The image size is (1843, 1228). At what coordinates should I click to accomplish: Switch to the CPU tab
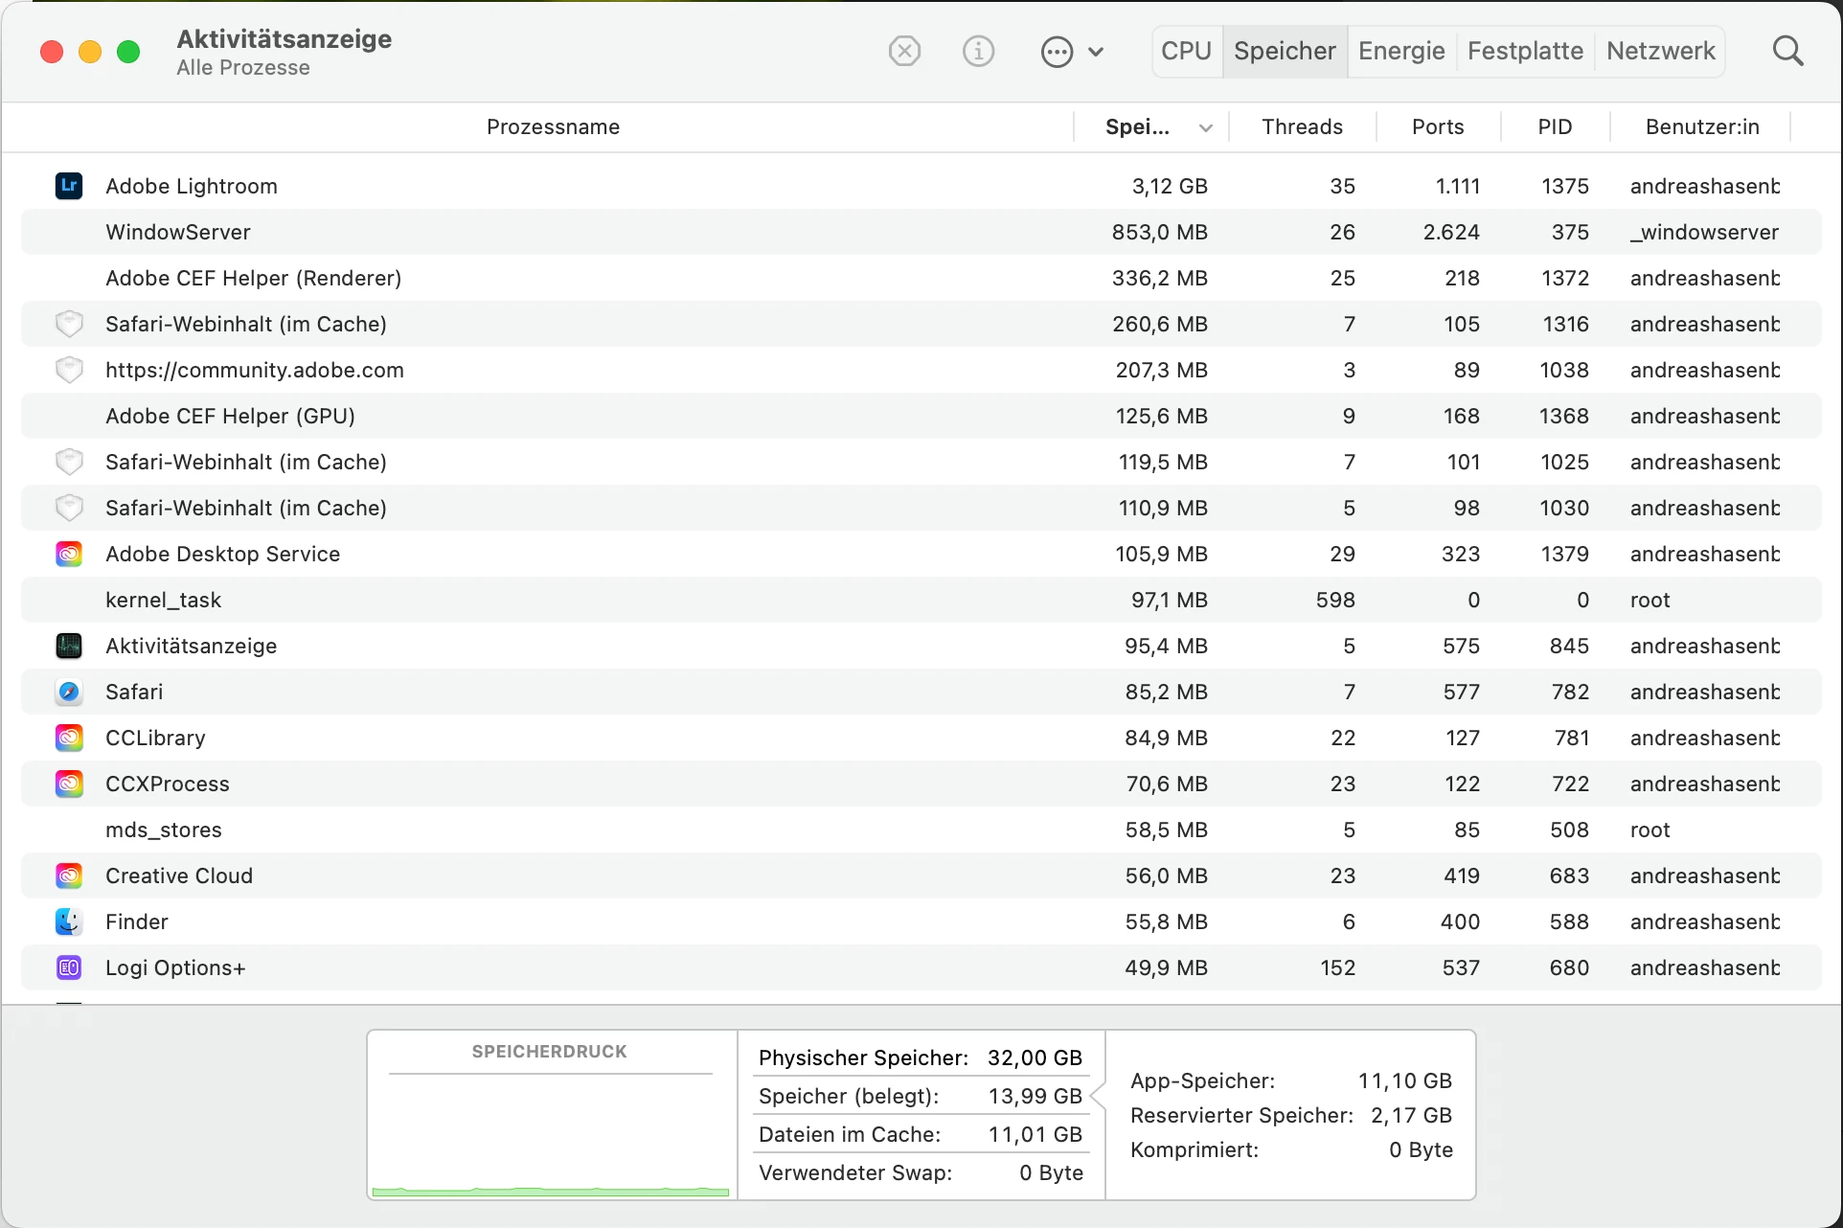click(x=1186, y=51)
